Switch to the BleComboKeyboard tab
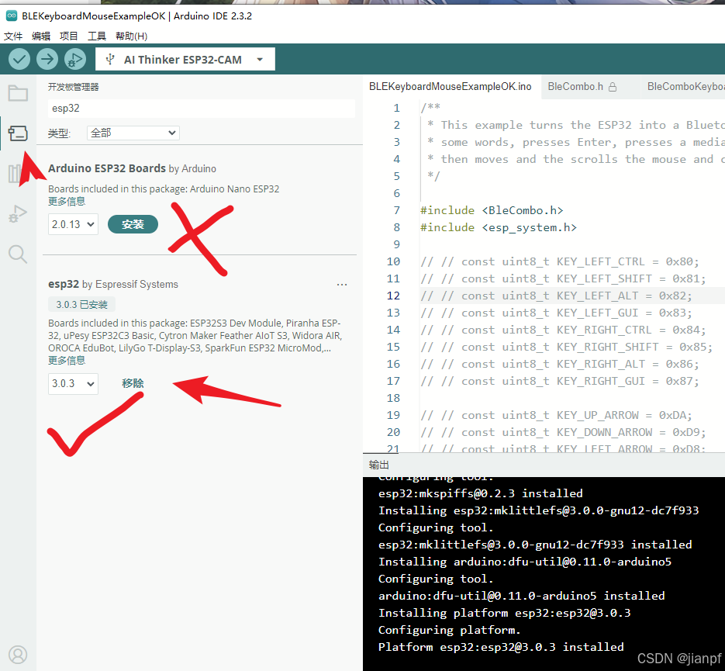Image resolution: width=725 pixels, height=671 pixels. (x=683, y=86)
